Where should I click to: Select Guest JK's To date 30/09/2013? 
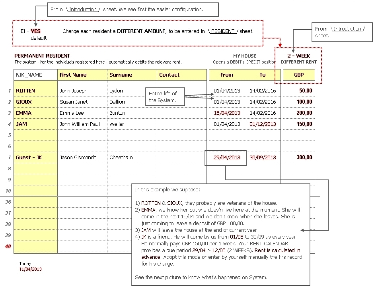pos(263,157)
